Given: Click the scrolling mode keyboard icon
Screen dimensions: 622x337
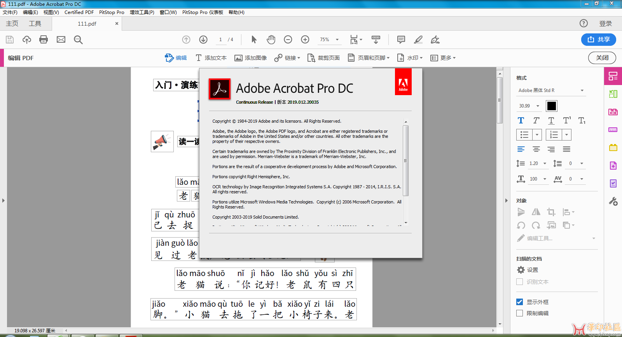Looking at the screenshot, I should click(x=376, y=40).
